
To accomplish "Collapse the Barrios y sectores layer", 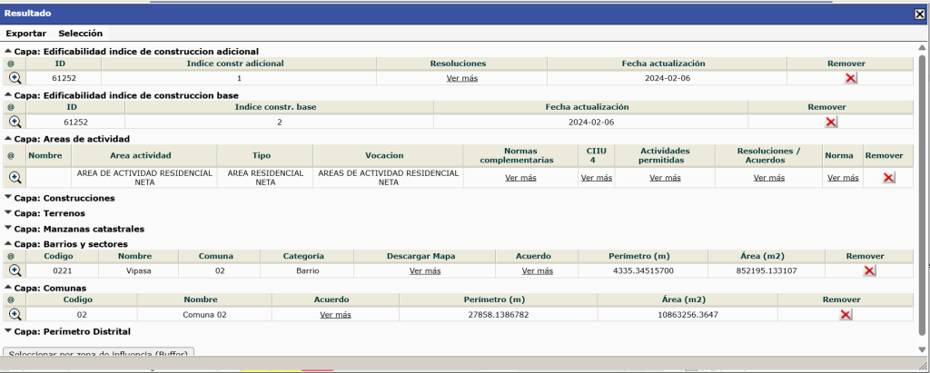I will [8, 244].
